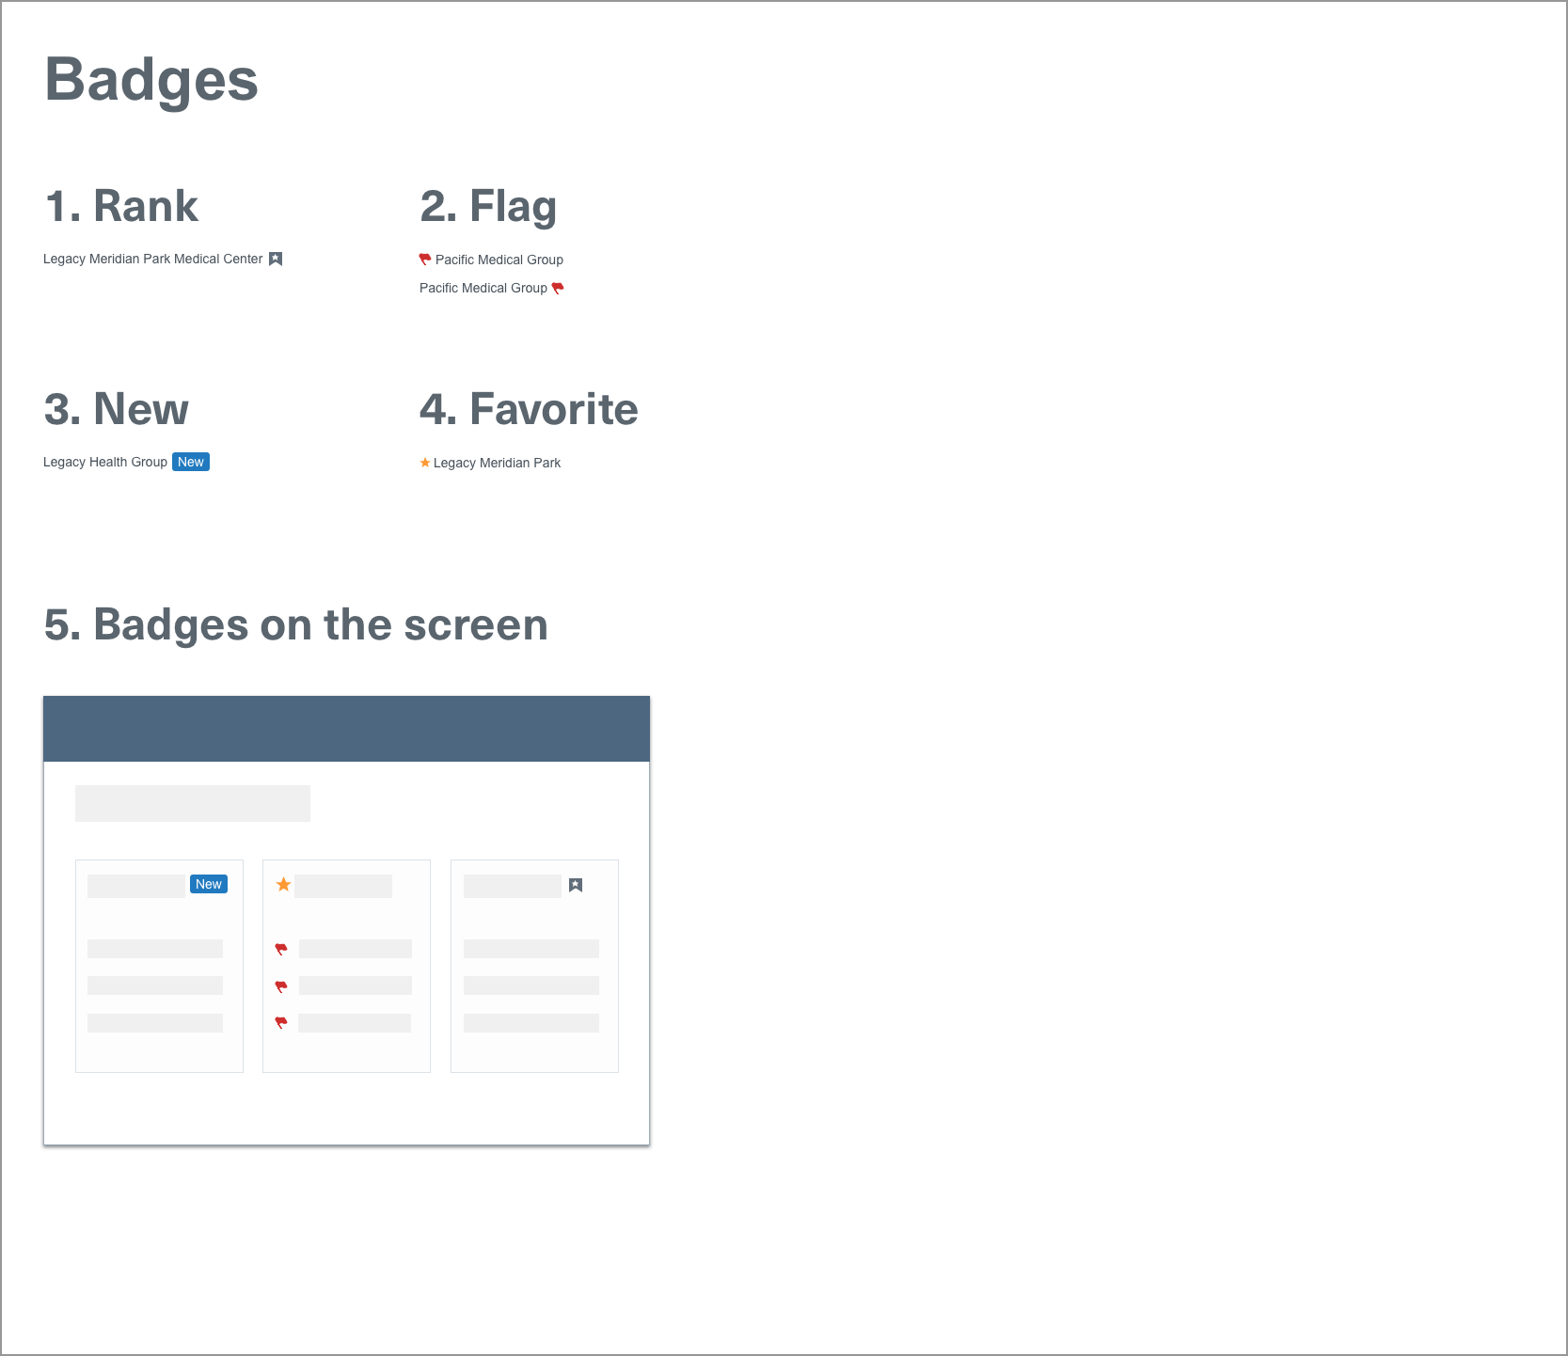This screenshot has width=1568, height=1356.
Task: Click rank bookmark icon beside Legacy Meridian Park Medical Center
Action: pos(276,259)
